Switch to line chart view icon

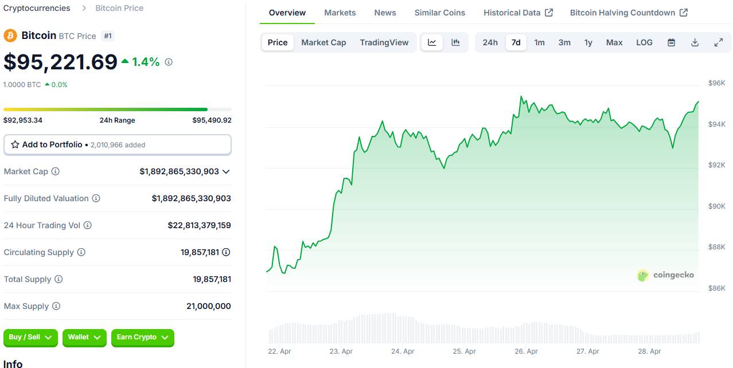[x=432, y=42]
